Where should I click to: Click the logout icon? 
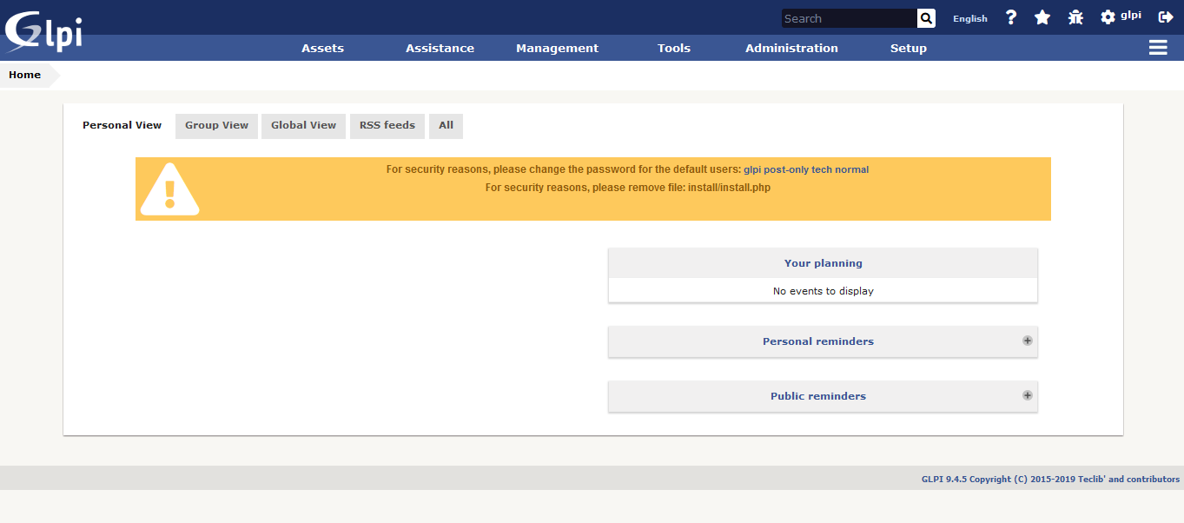click(x=1166, y=17)
